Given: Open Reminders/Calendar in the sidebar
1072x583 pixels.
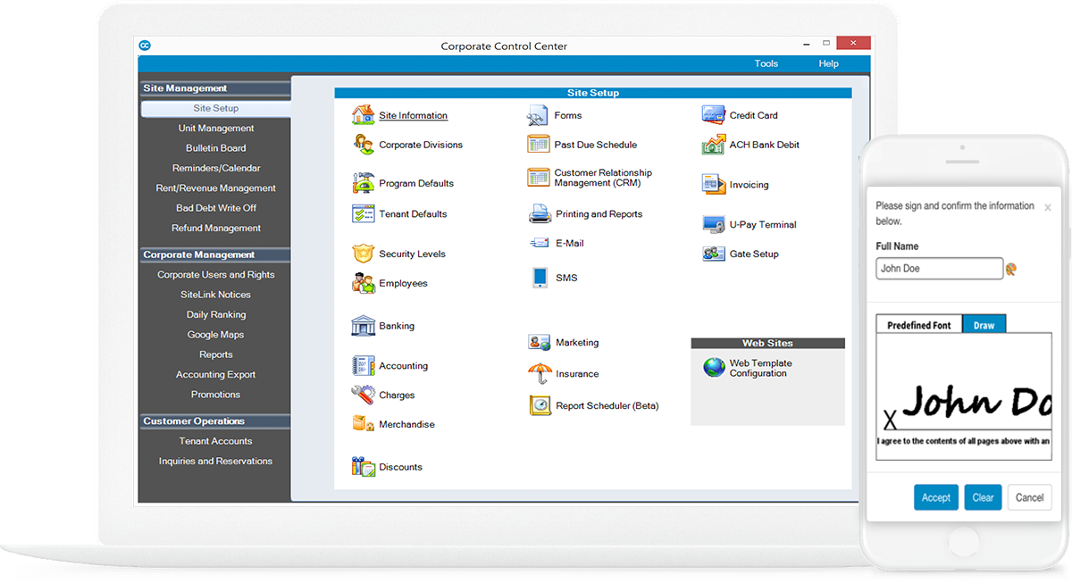Looking at the screenshot, I should coord(216,168).
